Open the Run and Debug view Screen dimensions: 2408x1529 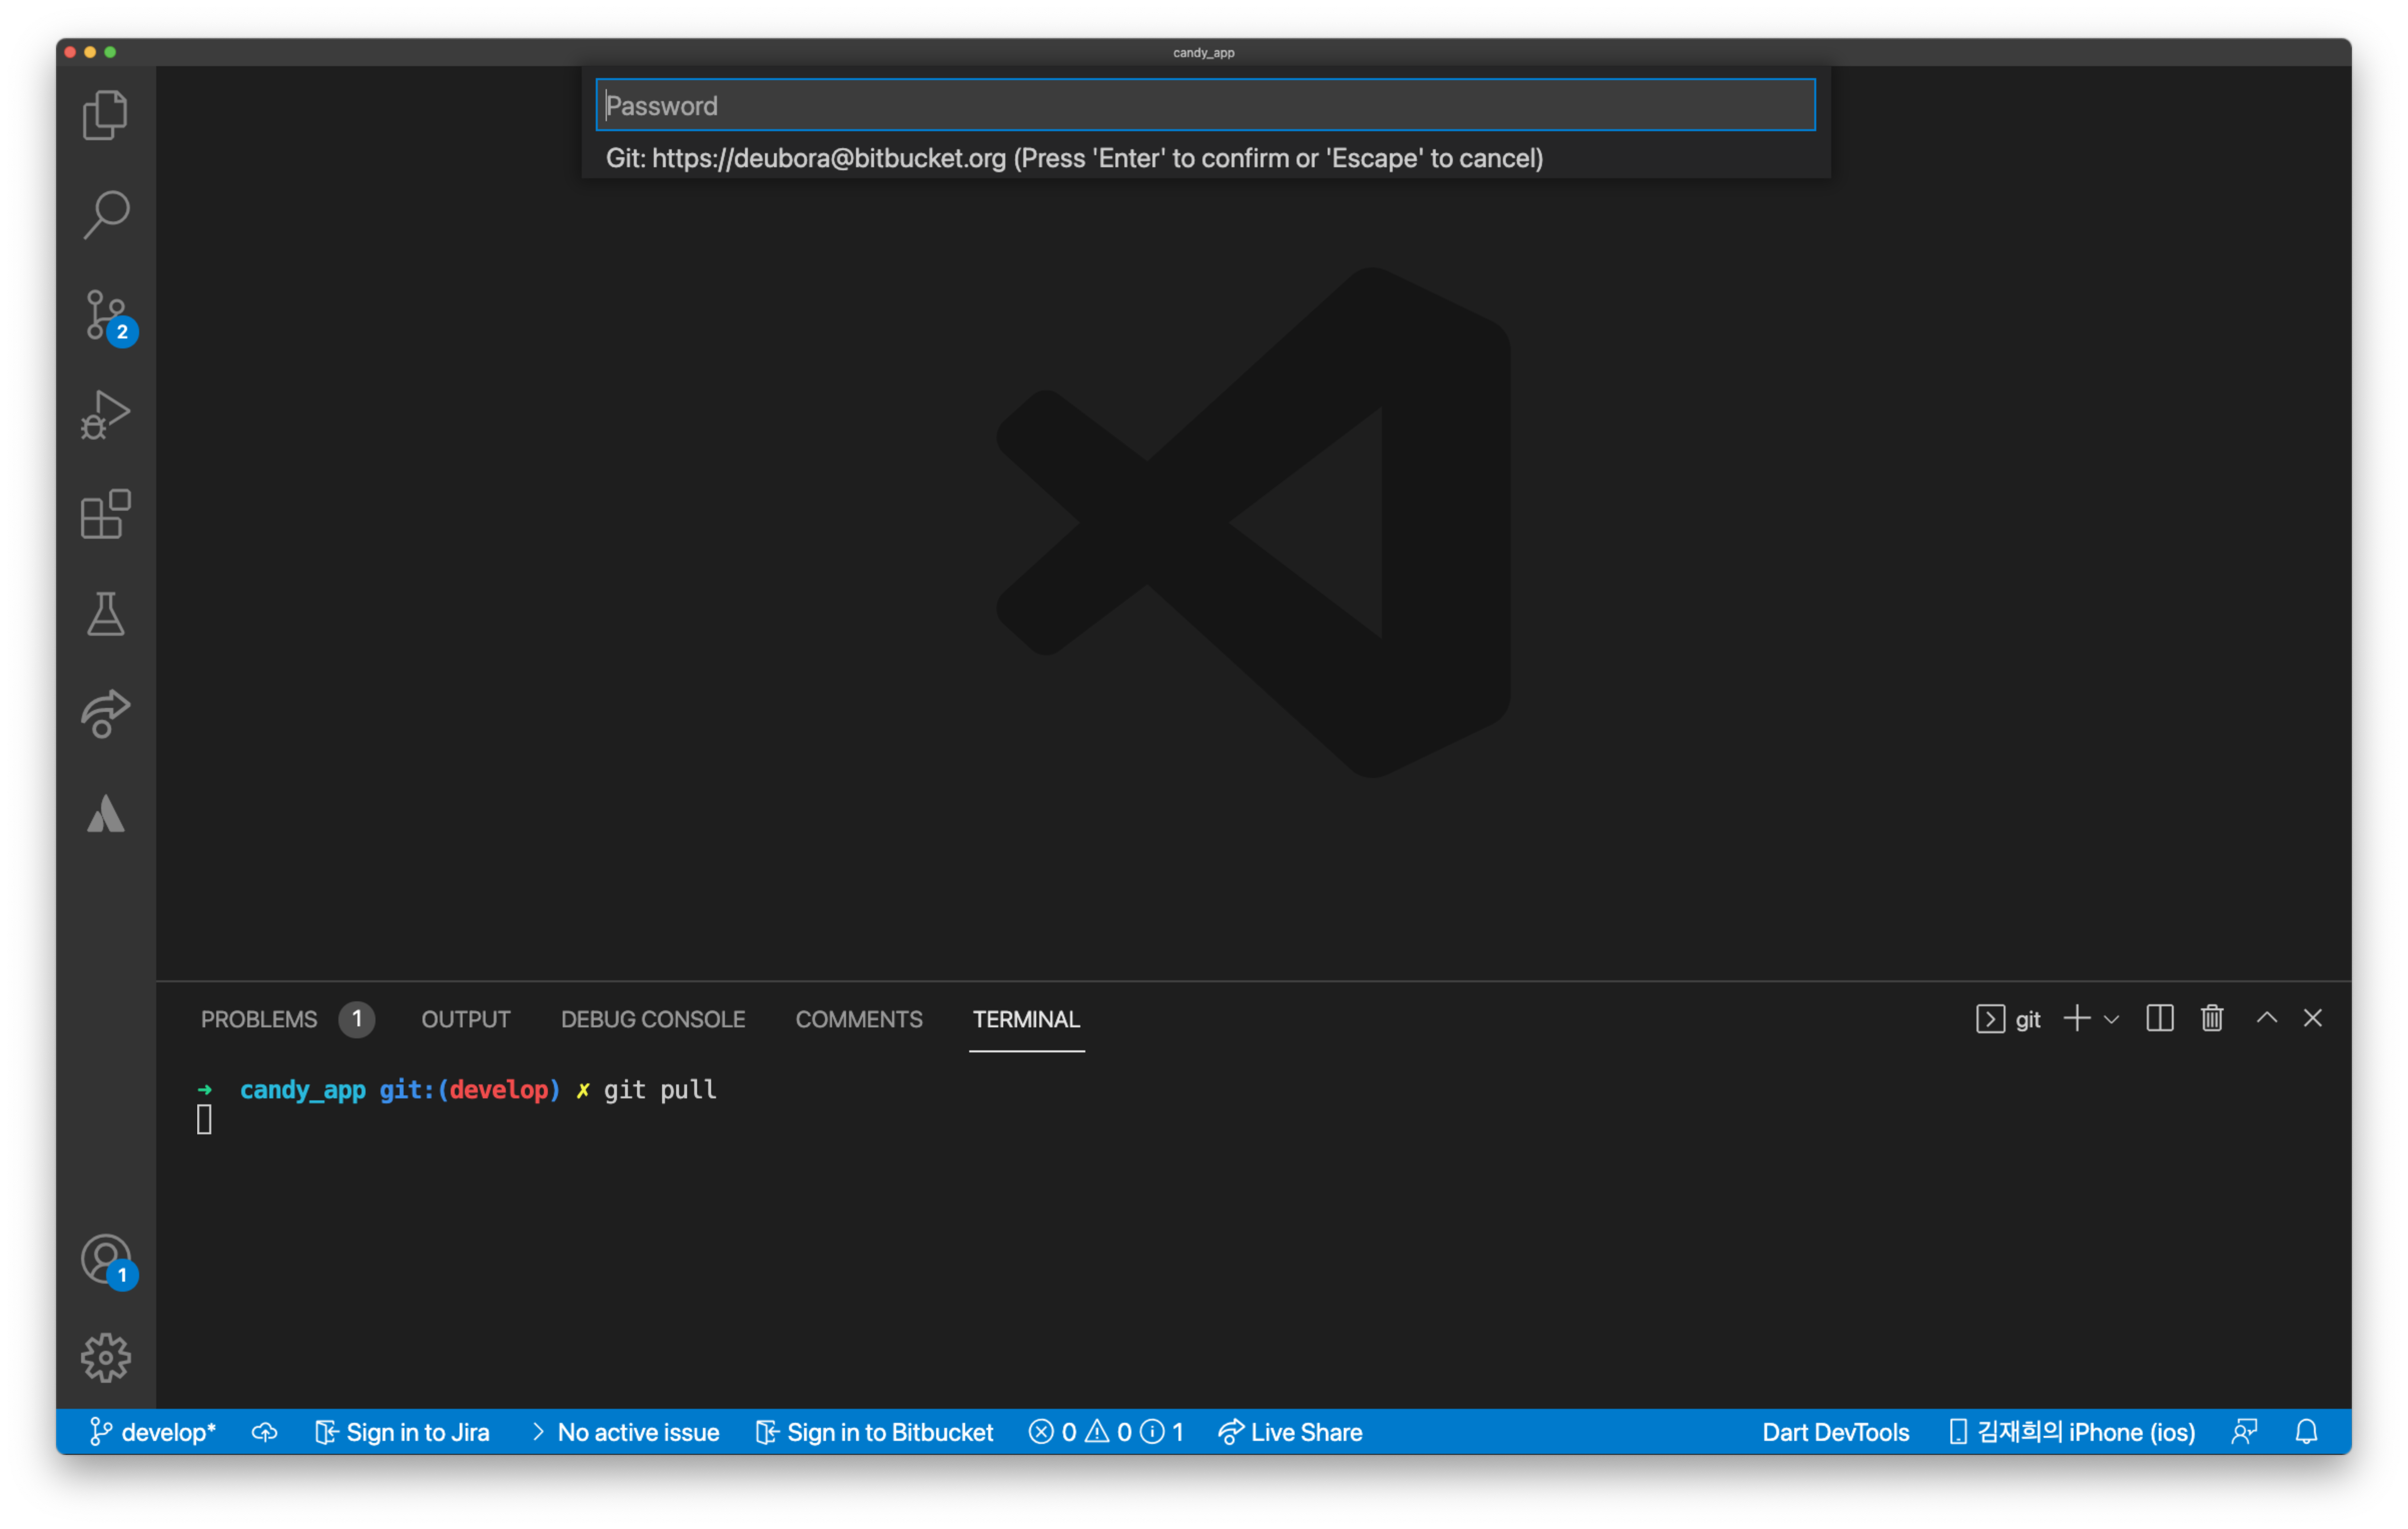point(105,414)
